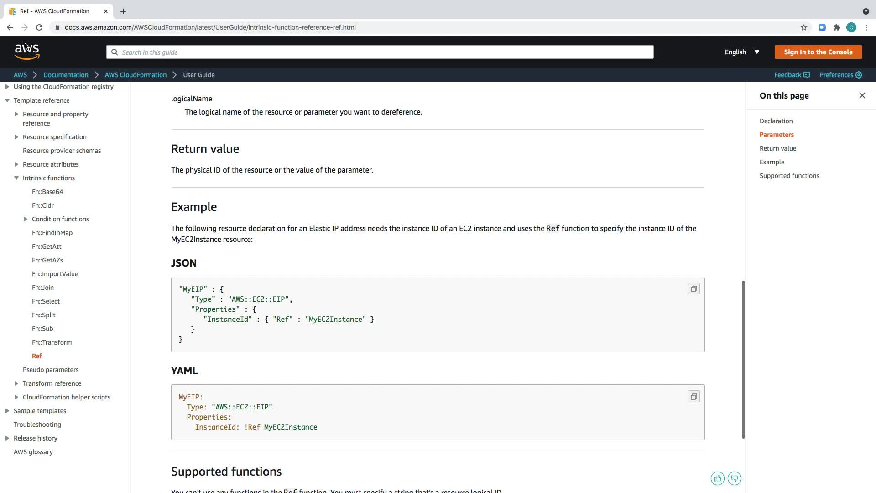Image resolution: width=876 pixels, height=493 pixels.
Task: Click the AWS logo
Action: [27, 52]
